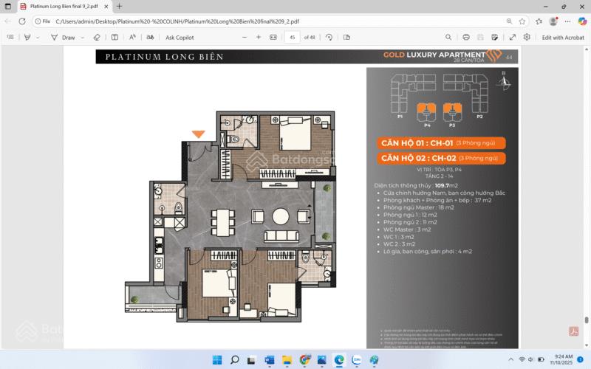Open address bar zoom indicator
Image resolution: width=591 pixels, height=369 pixels.
509,21
